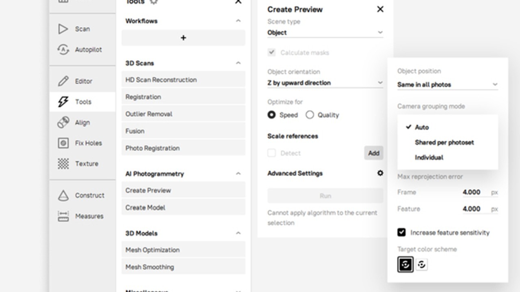Enable the Detect scale references checkbox

271,153
